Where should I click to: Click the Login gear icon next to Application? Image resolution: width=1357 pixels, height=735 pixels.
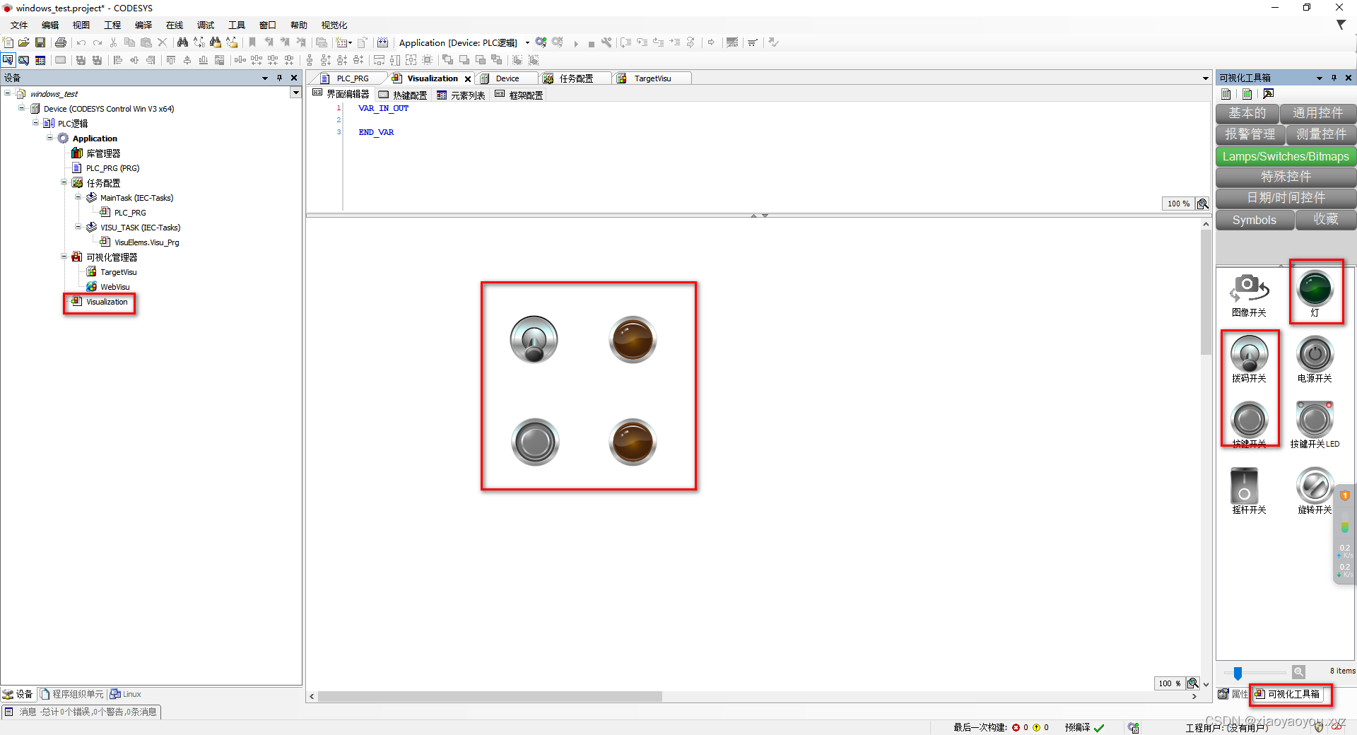[x=541, y=42]
